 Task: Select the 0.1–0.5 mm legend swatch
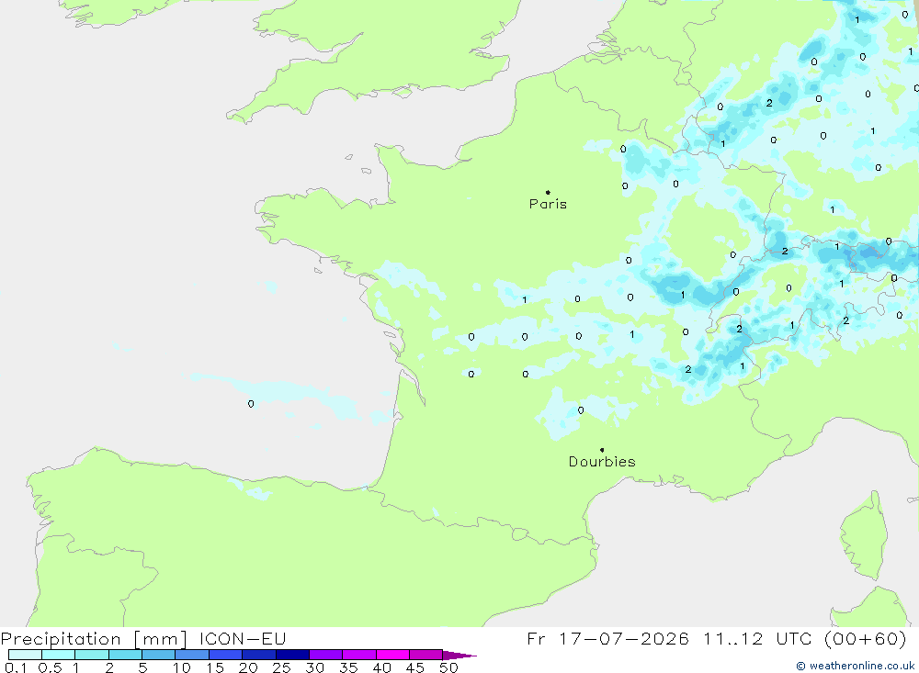coord(25,655)
